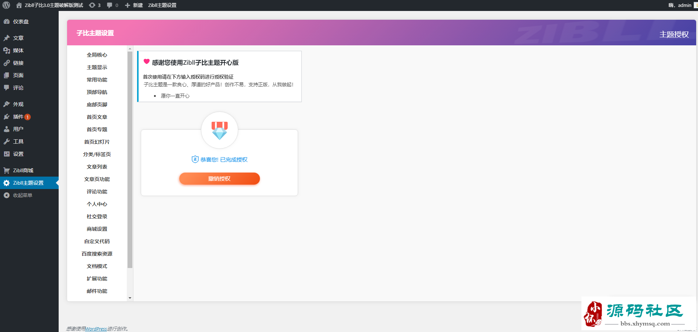This screenshot has height=332, width=698.
Task: Open the 分类/标签页 settings tab
Action: [97, 154]
